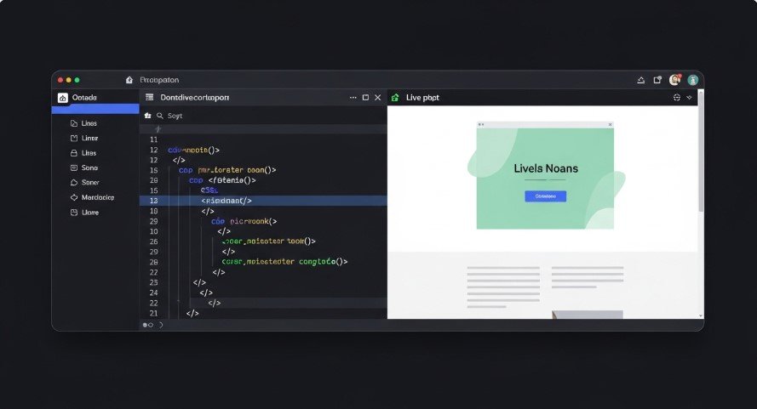Click the code line cover.moicetedter congtoto()>
Image resolution: width=757 pixels, height=409 pixels.
[284, 262]
